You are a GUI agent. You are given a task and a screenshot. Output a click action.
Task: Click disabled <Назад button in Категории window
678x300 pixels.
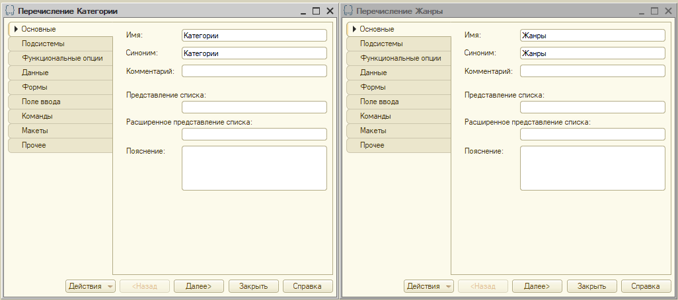pos(145,286)
